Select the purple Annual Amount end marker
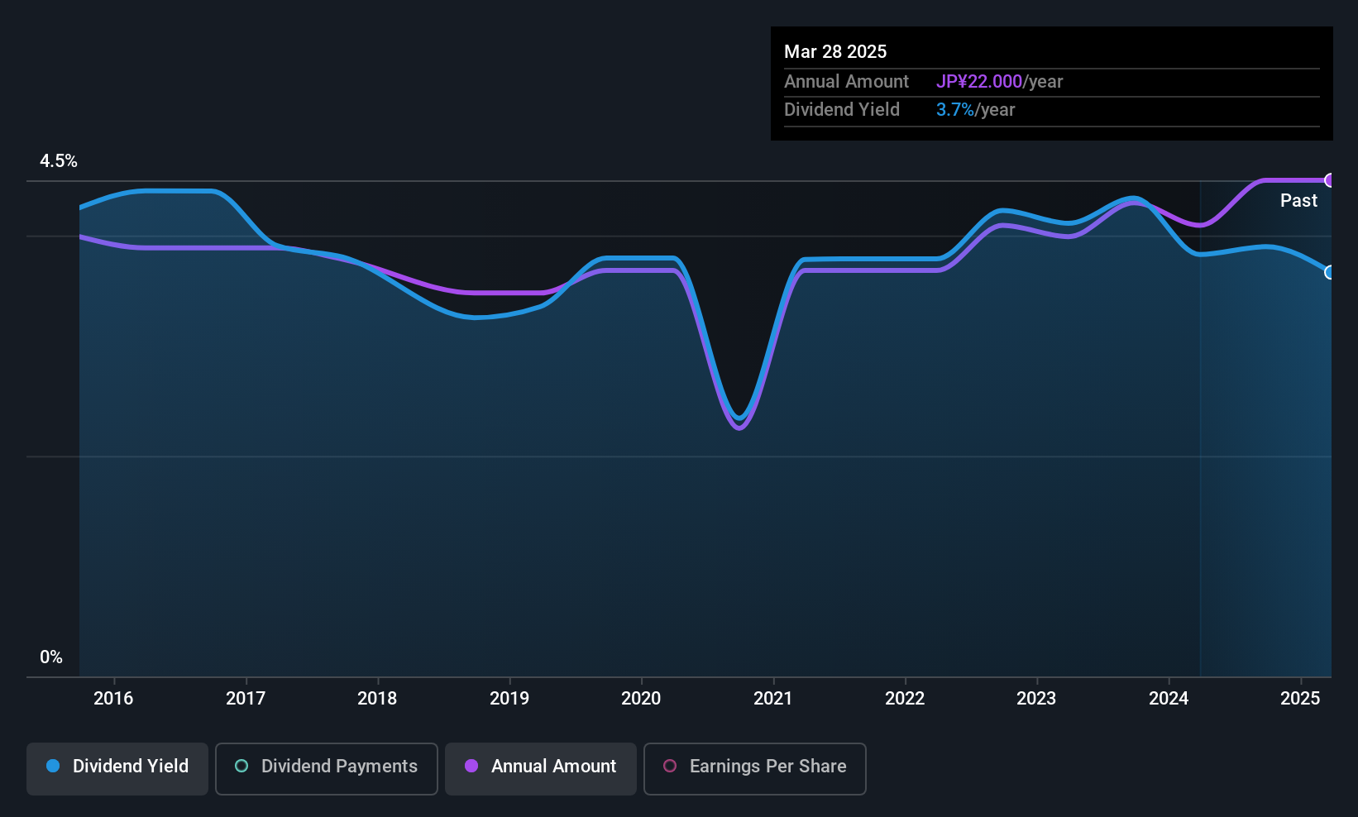The image size is (1358, 817). 1330,180
